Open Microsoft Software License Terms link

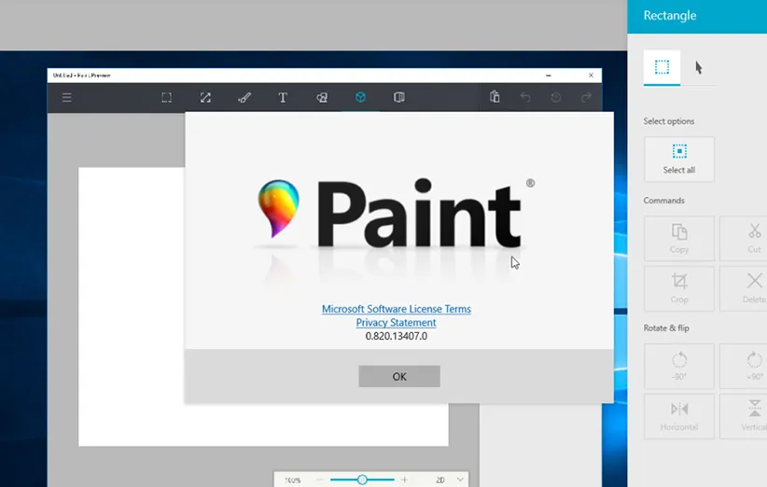[x=397, y=309]
